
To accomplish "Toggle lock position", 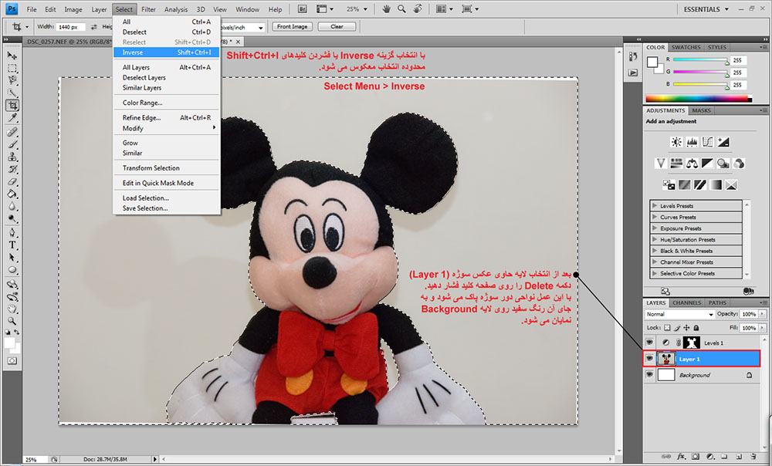I will point(686,328).
